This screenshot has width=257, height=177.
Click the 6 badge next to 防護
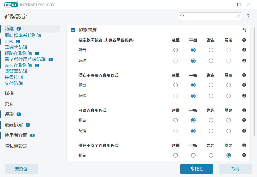(x=19, y=29)
